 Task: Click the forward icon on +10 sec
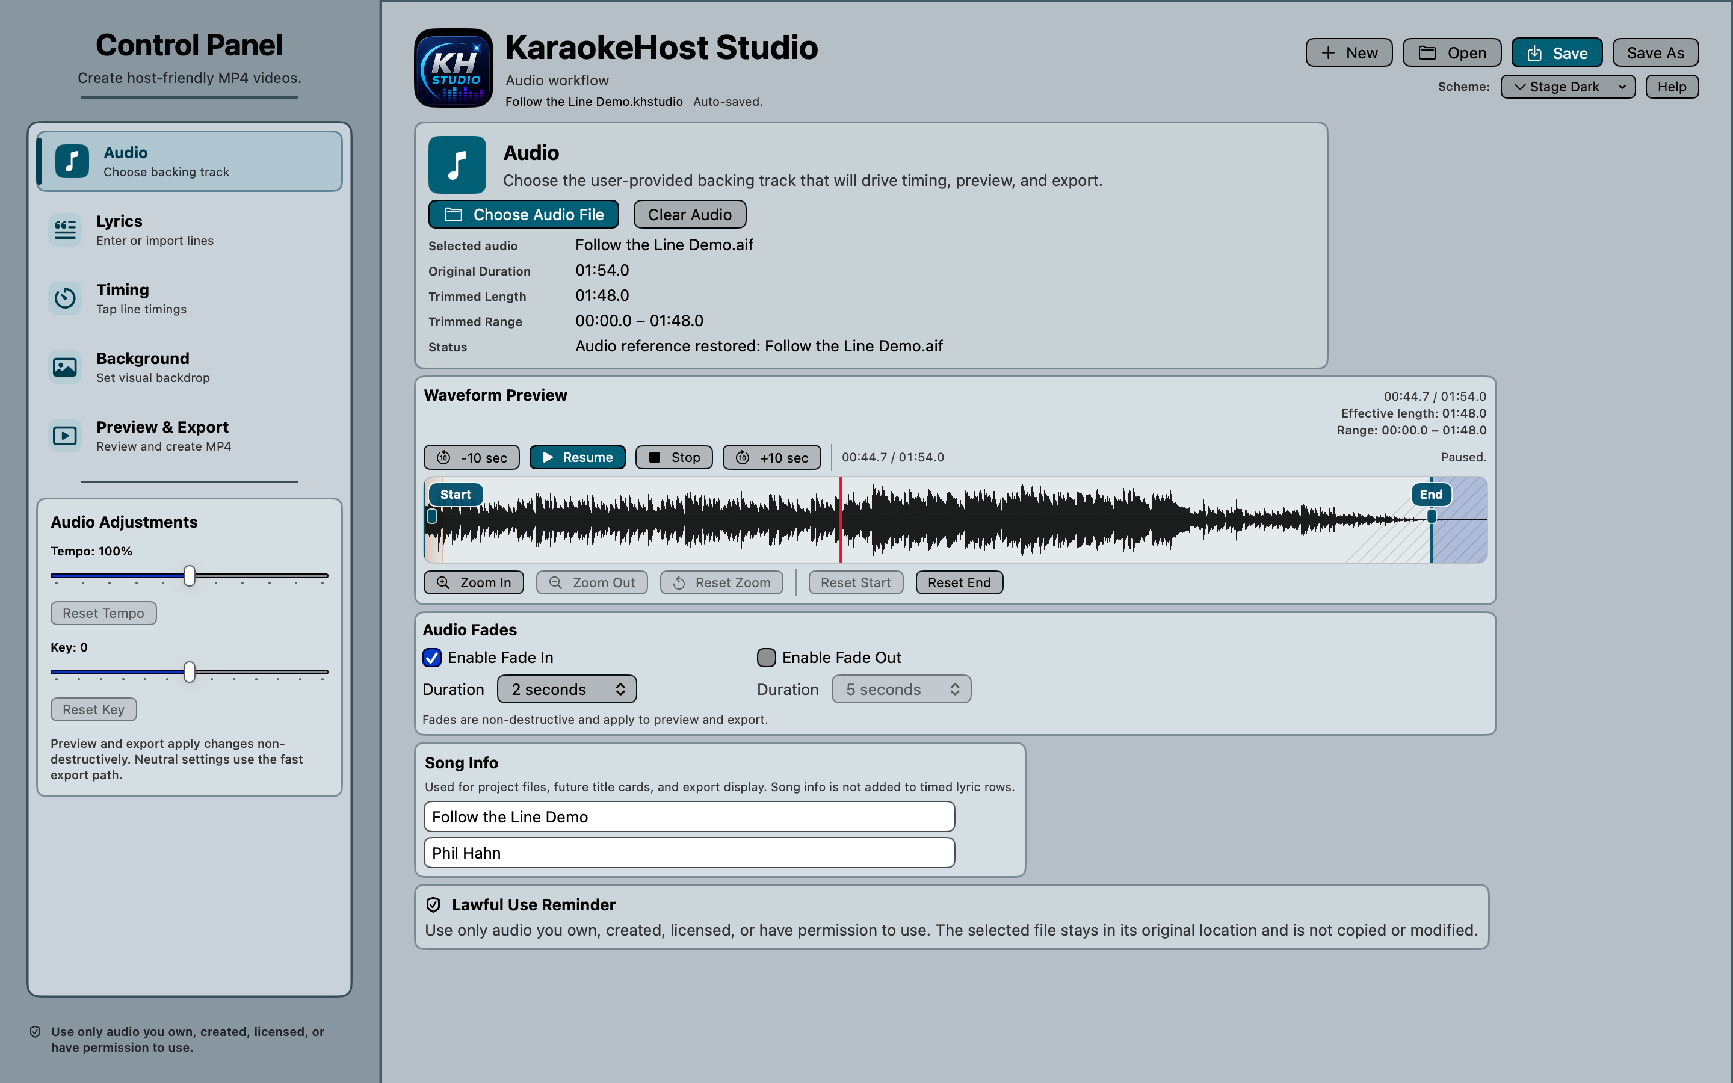click(743, 457)
